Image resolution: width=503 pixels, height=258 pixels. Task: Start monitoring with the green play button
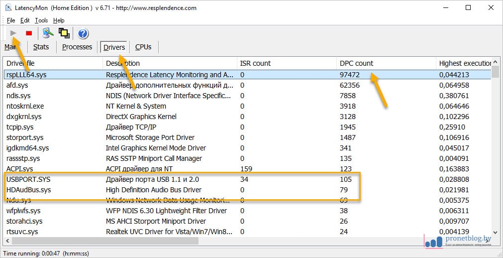(x=14, y=33)
